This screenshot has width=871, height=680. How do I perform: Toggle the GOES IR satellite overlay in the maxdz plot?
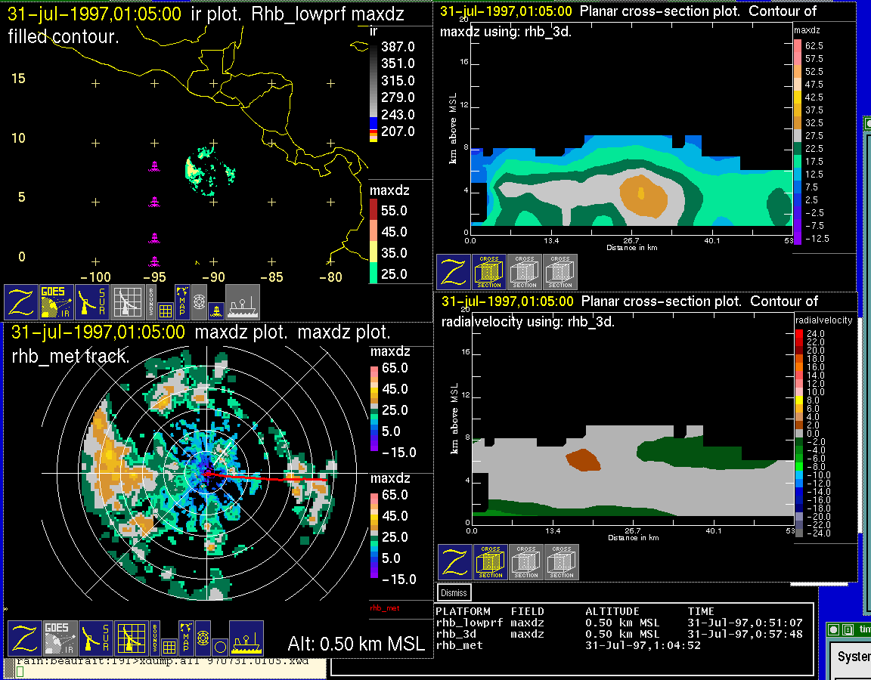coord(59,638)
